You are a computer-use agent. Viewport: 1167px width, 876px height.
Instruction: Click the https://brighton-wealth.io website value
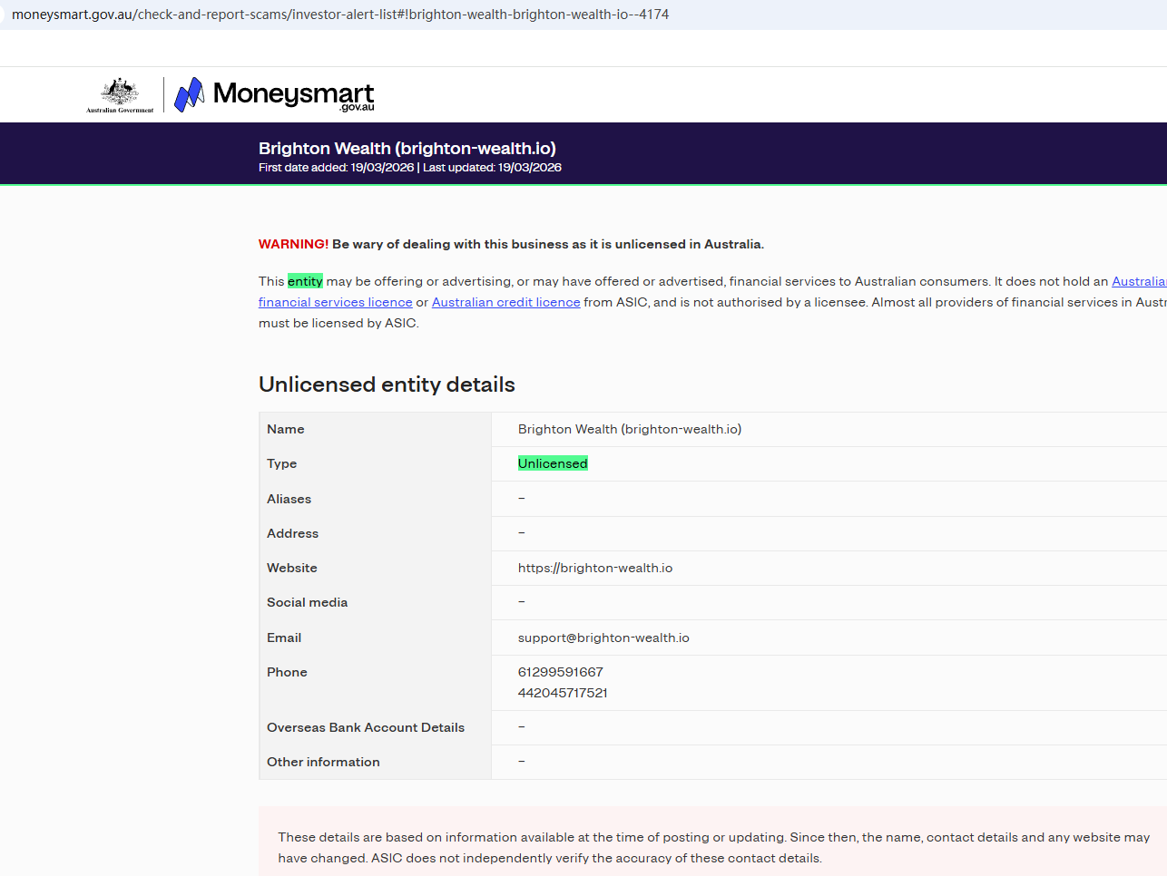point(595,568)
